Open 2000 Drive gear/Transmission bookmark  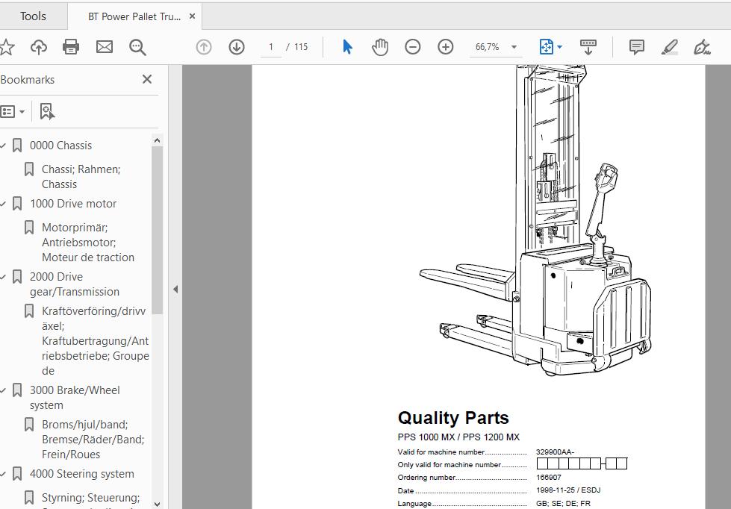(x=75, y=284)
